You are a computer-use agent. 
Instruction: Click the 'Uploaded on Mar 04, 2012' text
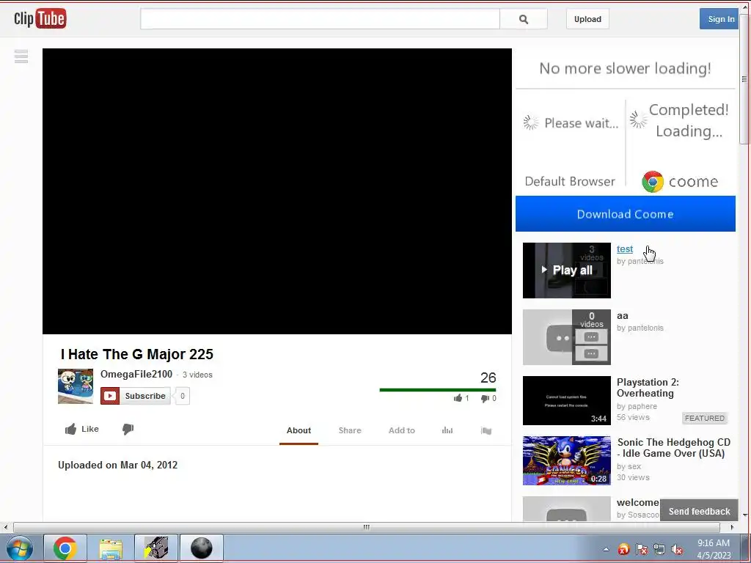pyautogui.click(x=118, y=465)
